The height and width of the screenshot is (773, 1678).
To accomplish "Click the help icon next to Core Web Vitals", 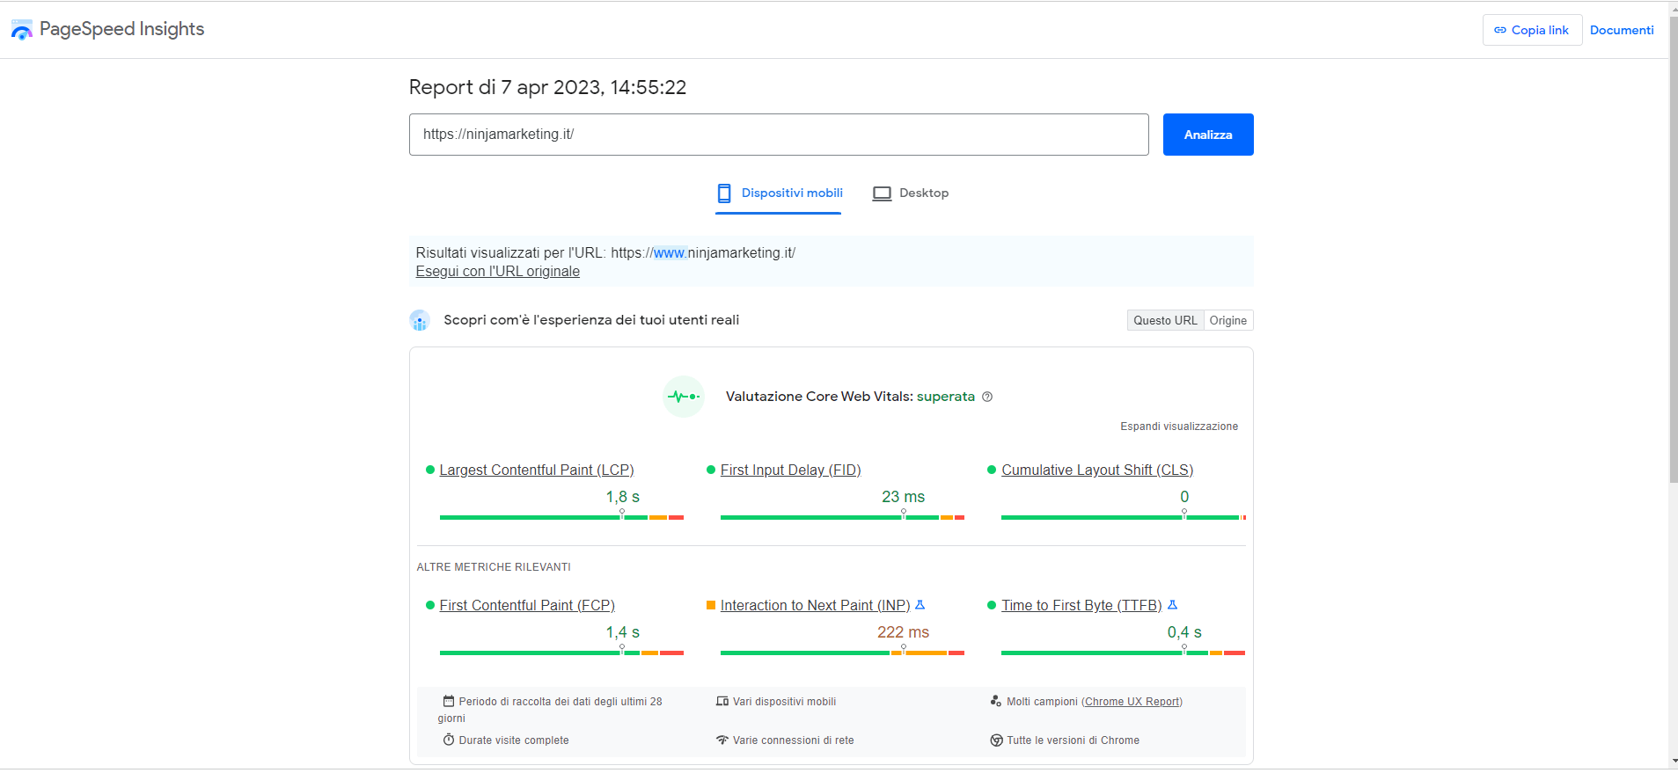I will pos(987,397).
